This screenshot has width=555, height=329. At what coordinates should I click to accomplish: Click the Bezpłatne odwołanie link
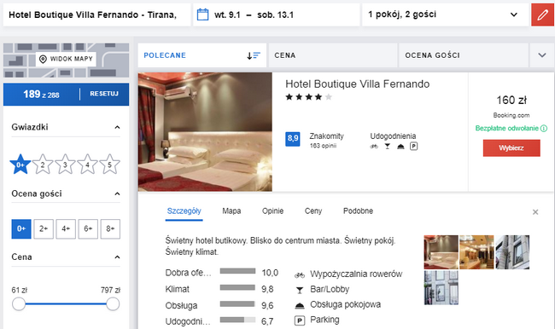(507, 129)
